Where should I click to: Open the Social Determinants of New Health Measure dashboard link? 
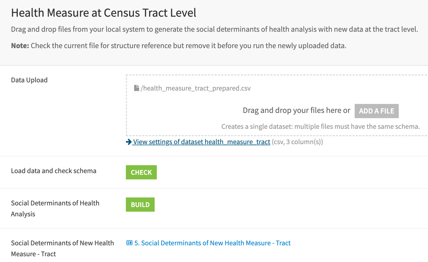(x=212, y=243)
